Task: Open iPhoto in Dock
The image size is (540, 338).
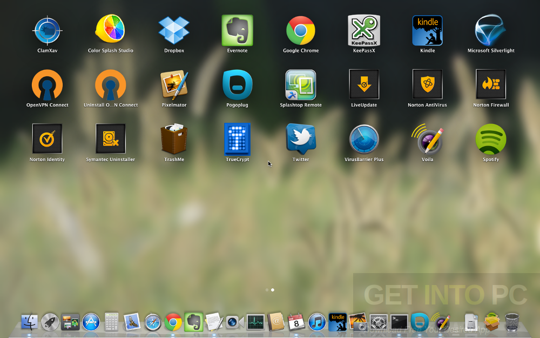Action: 358,322
